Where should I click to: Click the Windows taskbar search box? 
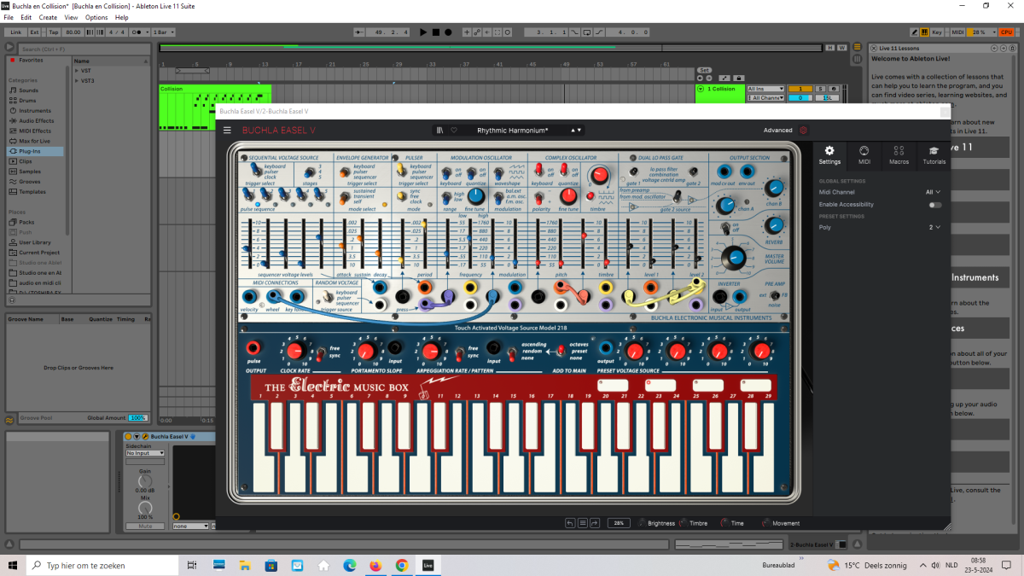point(102,565)
